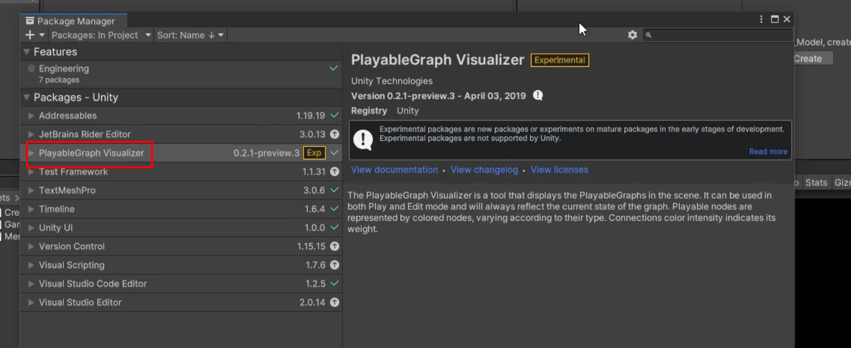Maximize the Package Manager window
Screen dimensions: 851x348
point(775,19)
